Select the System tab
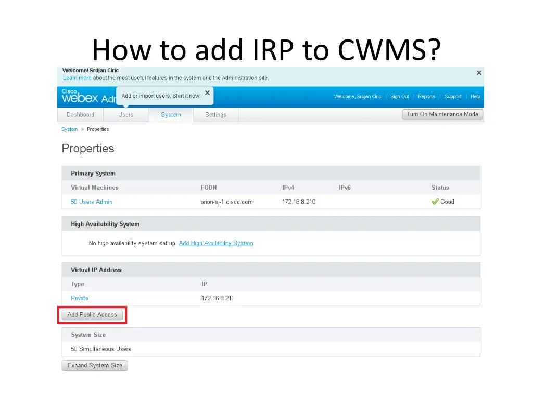533x399 pixels. click(171, 115)
